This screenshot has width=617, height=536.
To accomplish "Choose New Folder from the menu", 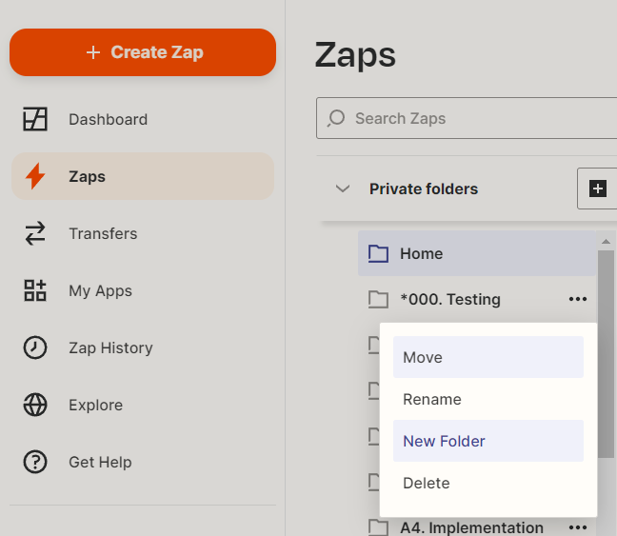I will pyautogui.click(x=488, y=441).
